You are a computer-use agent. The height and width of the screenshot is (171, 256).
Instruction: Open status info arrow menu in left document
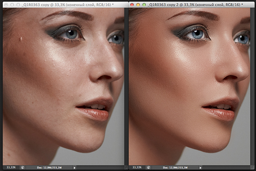tap(75, 167)
